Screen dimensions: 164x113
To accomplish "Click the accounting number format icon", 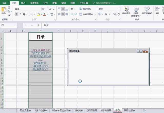I will (x=100, y=14).
